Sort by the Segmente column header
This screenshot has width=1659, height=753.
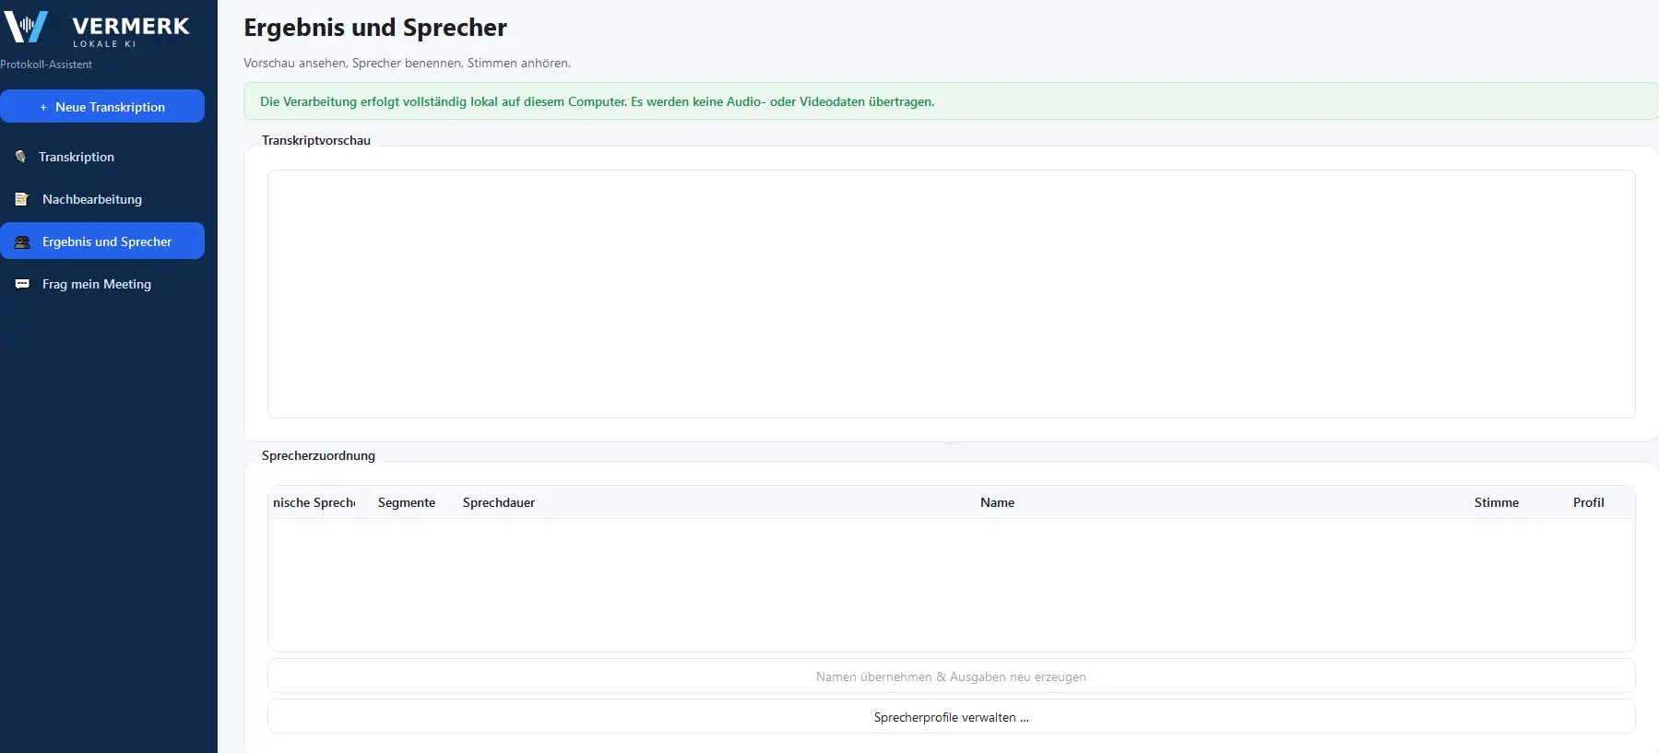(407, 502)
